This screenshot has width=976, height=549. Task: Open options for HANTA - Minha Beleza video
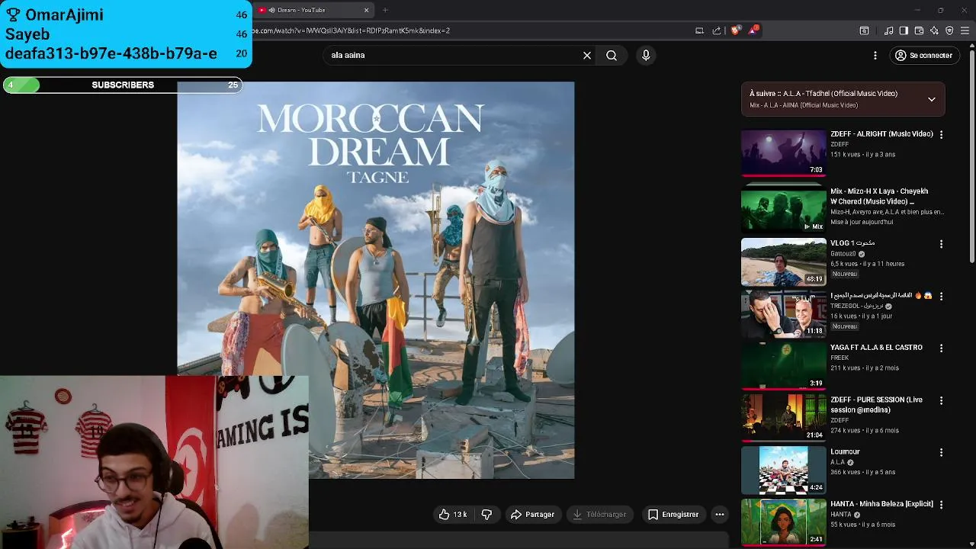tap(941, 504)
